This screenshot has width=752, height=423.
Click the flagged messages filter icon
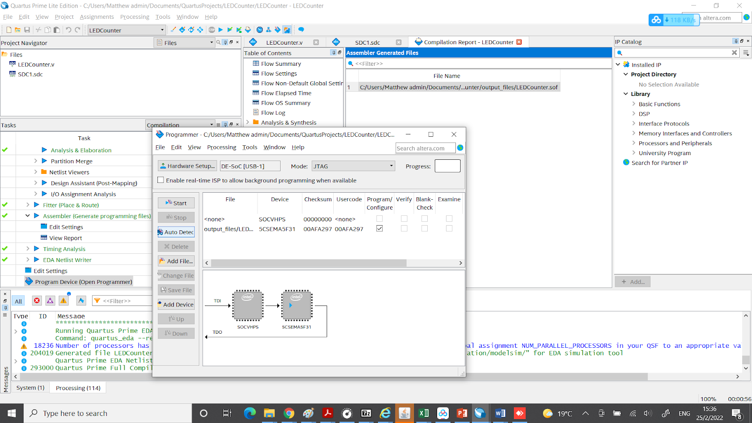point(81,301)
